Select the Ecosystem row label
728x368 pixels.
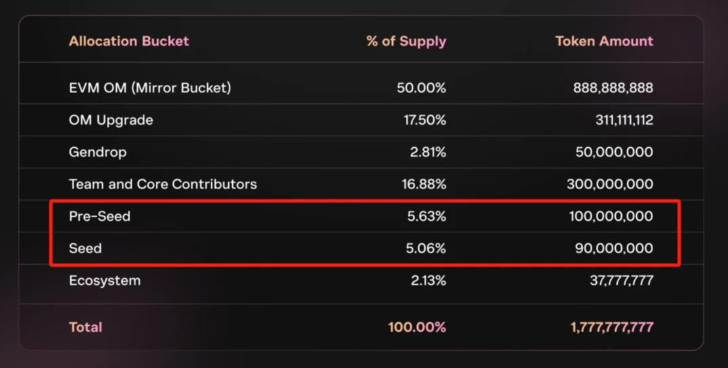pos(105,281)
